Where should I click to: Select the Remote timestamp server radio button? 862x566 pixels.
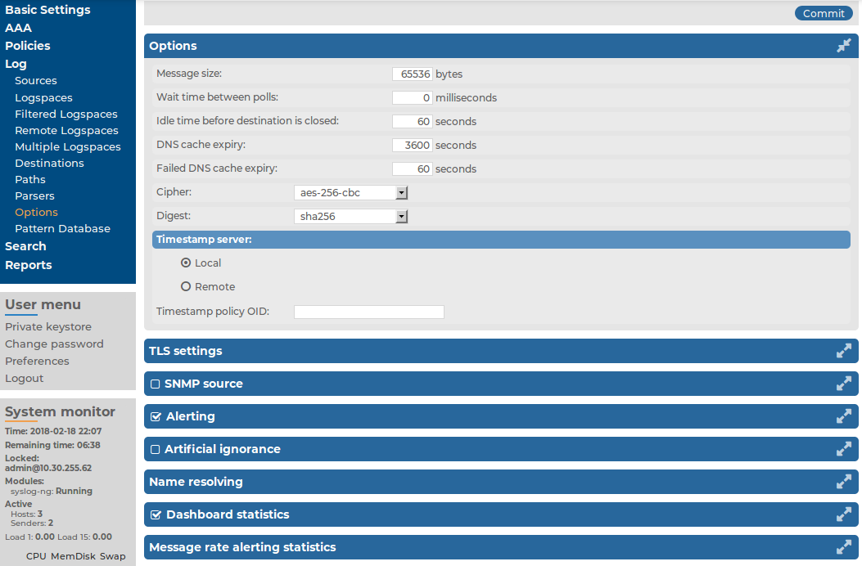click(x=186, y=286)
